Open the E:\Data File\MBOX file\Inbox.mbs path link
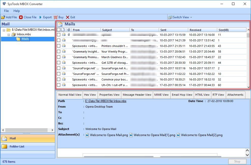This screenshot has width=251, height=165. point(106,101)
